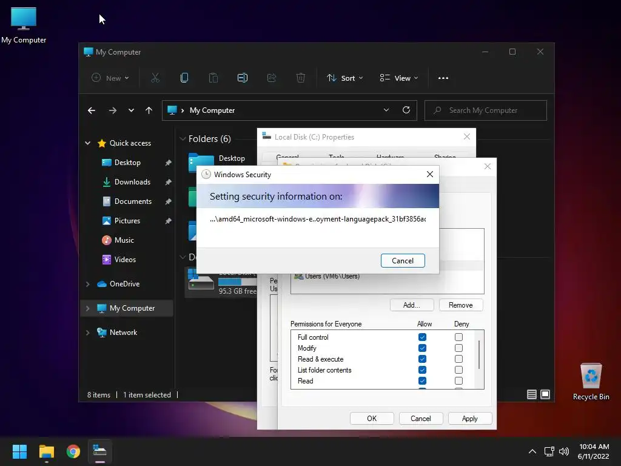Open the Windows Start menu
The height and width of the screenshot is (466, 621).
(x=19, y=451)
